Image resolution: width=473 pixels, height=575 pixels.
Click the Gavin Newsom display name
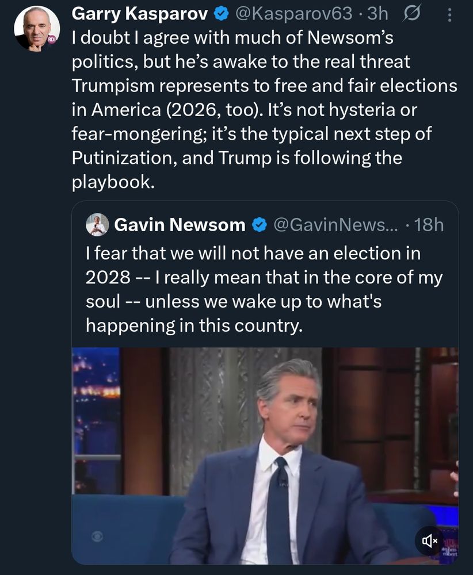(x=180, y=225)
